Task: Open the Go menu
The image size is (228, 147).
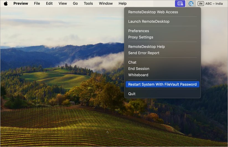Action: click(x=75, y=4)
